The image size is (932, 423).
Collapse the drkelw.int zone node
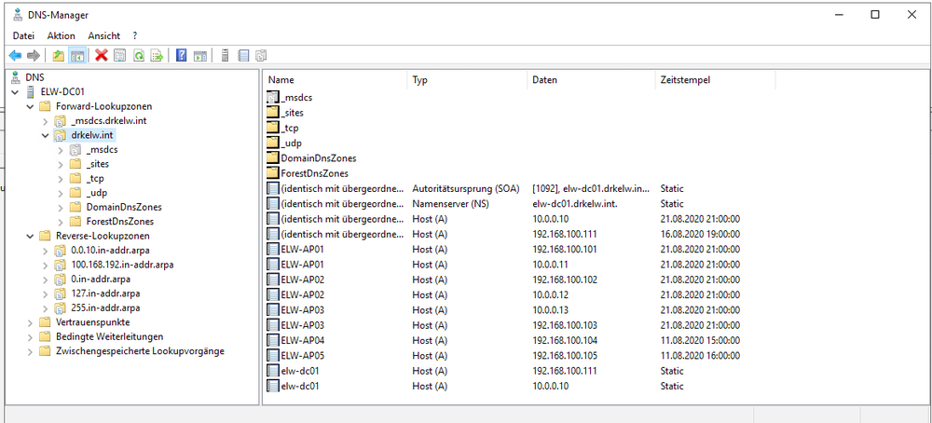click(45, 135)
